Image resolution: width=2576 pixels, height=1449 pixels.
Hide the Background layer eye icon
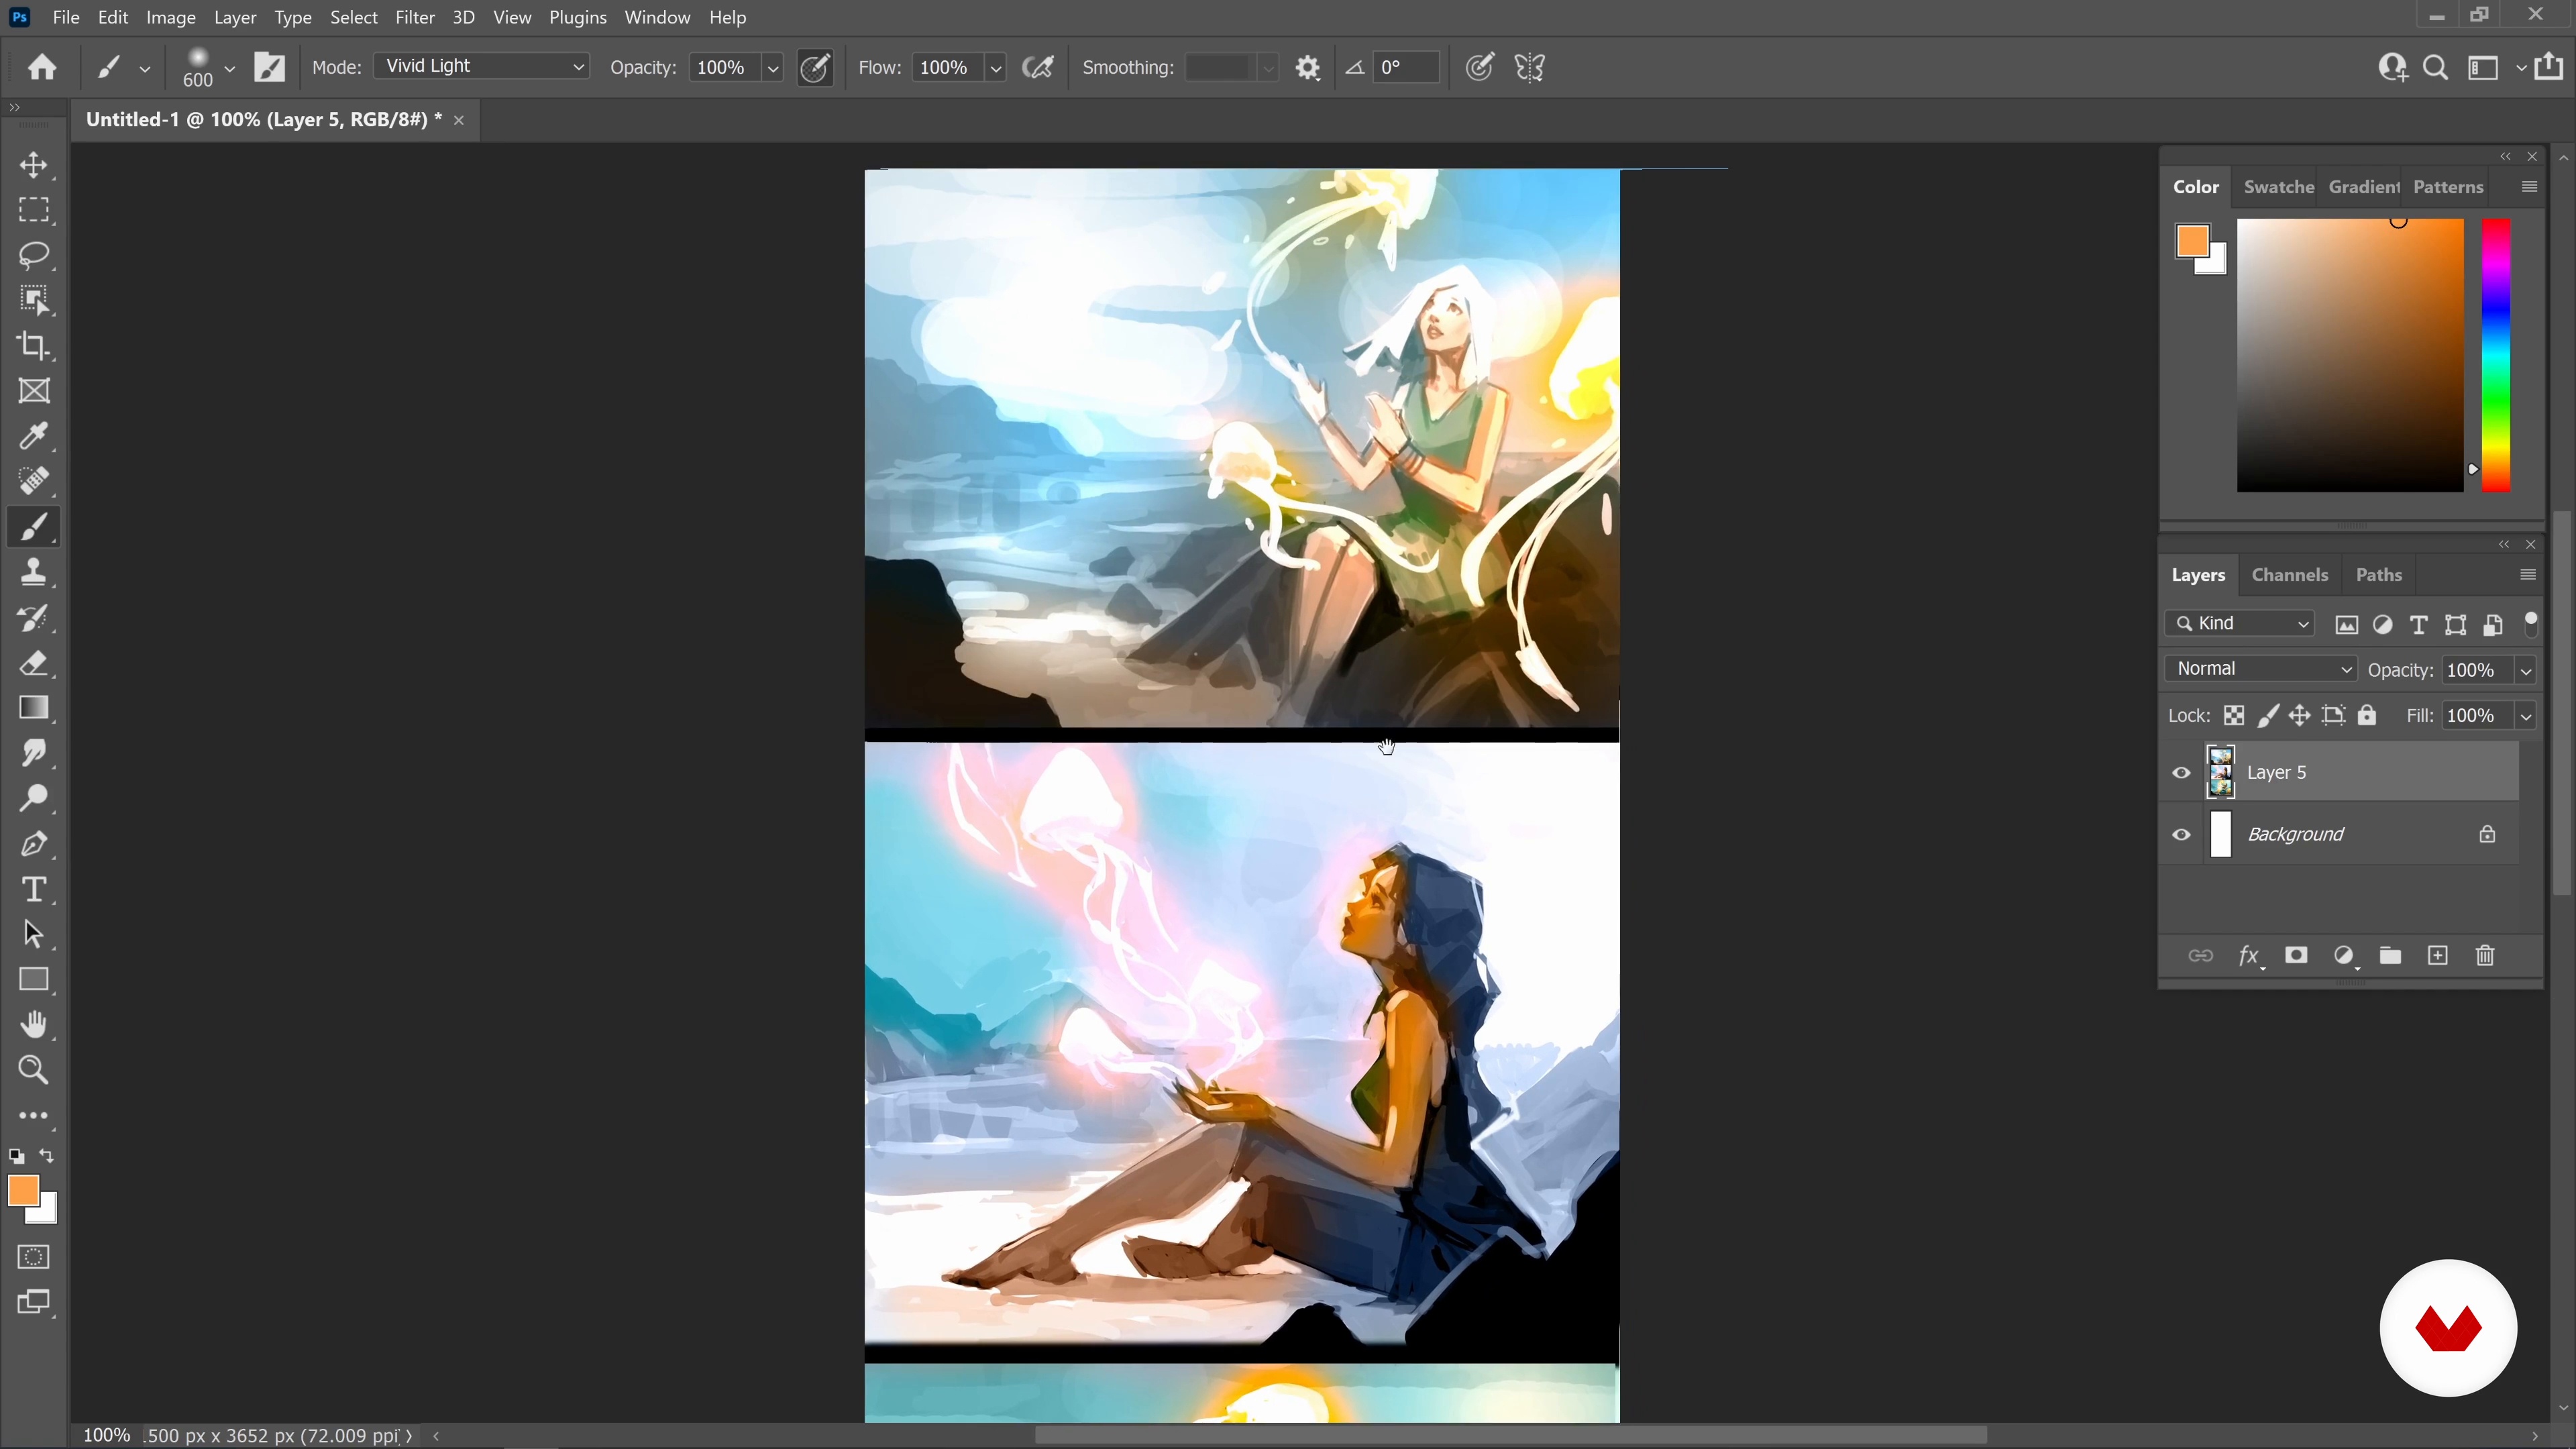pyautogui.click(x=2181, y=835)
